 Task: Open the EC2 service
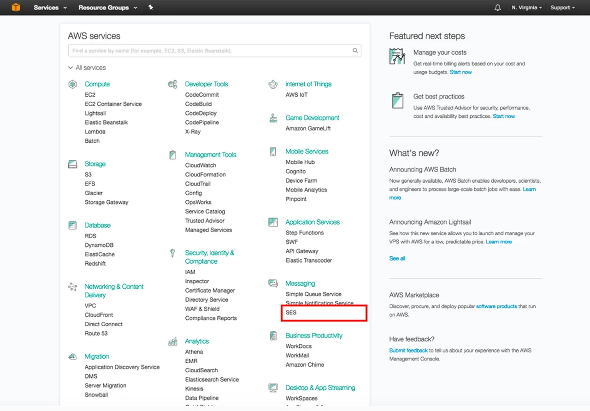(90, 95)
